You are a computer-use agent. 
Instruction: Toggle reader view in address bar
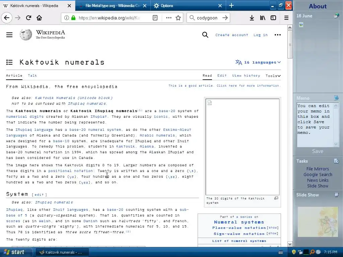tap(155, 18)
